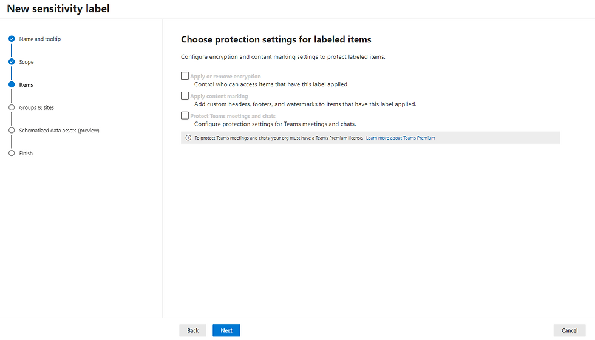The height and width of the screenshot is (340, 595).
Task: Click the Next button
Action: point(226,330)
